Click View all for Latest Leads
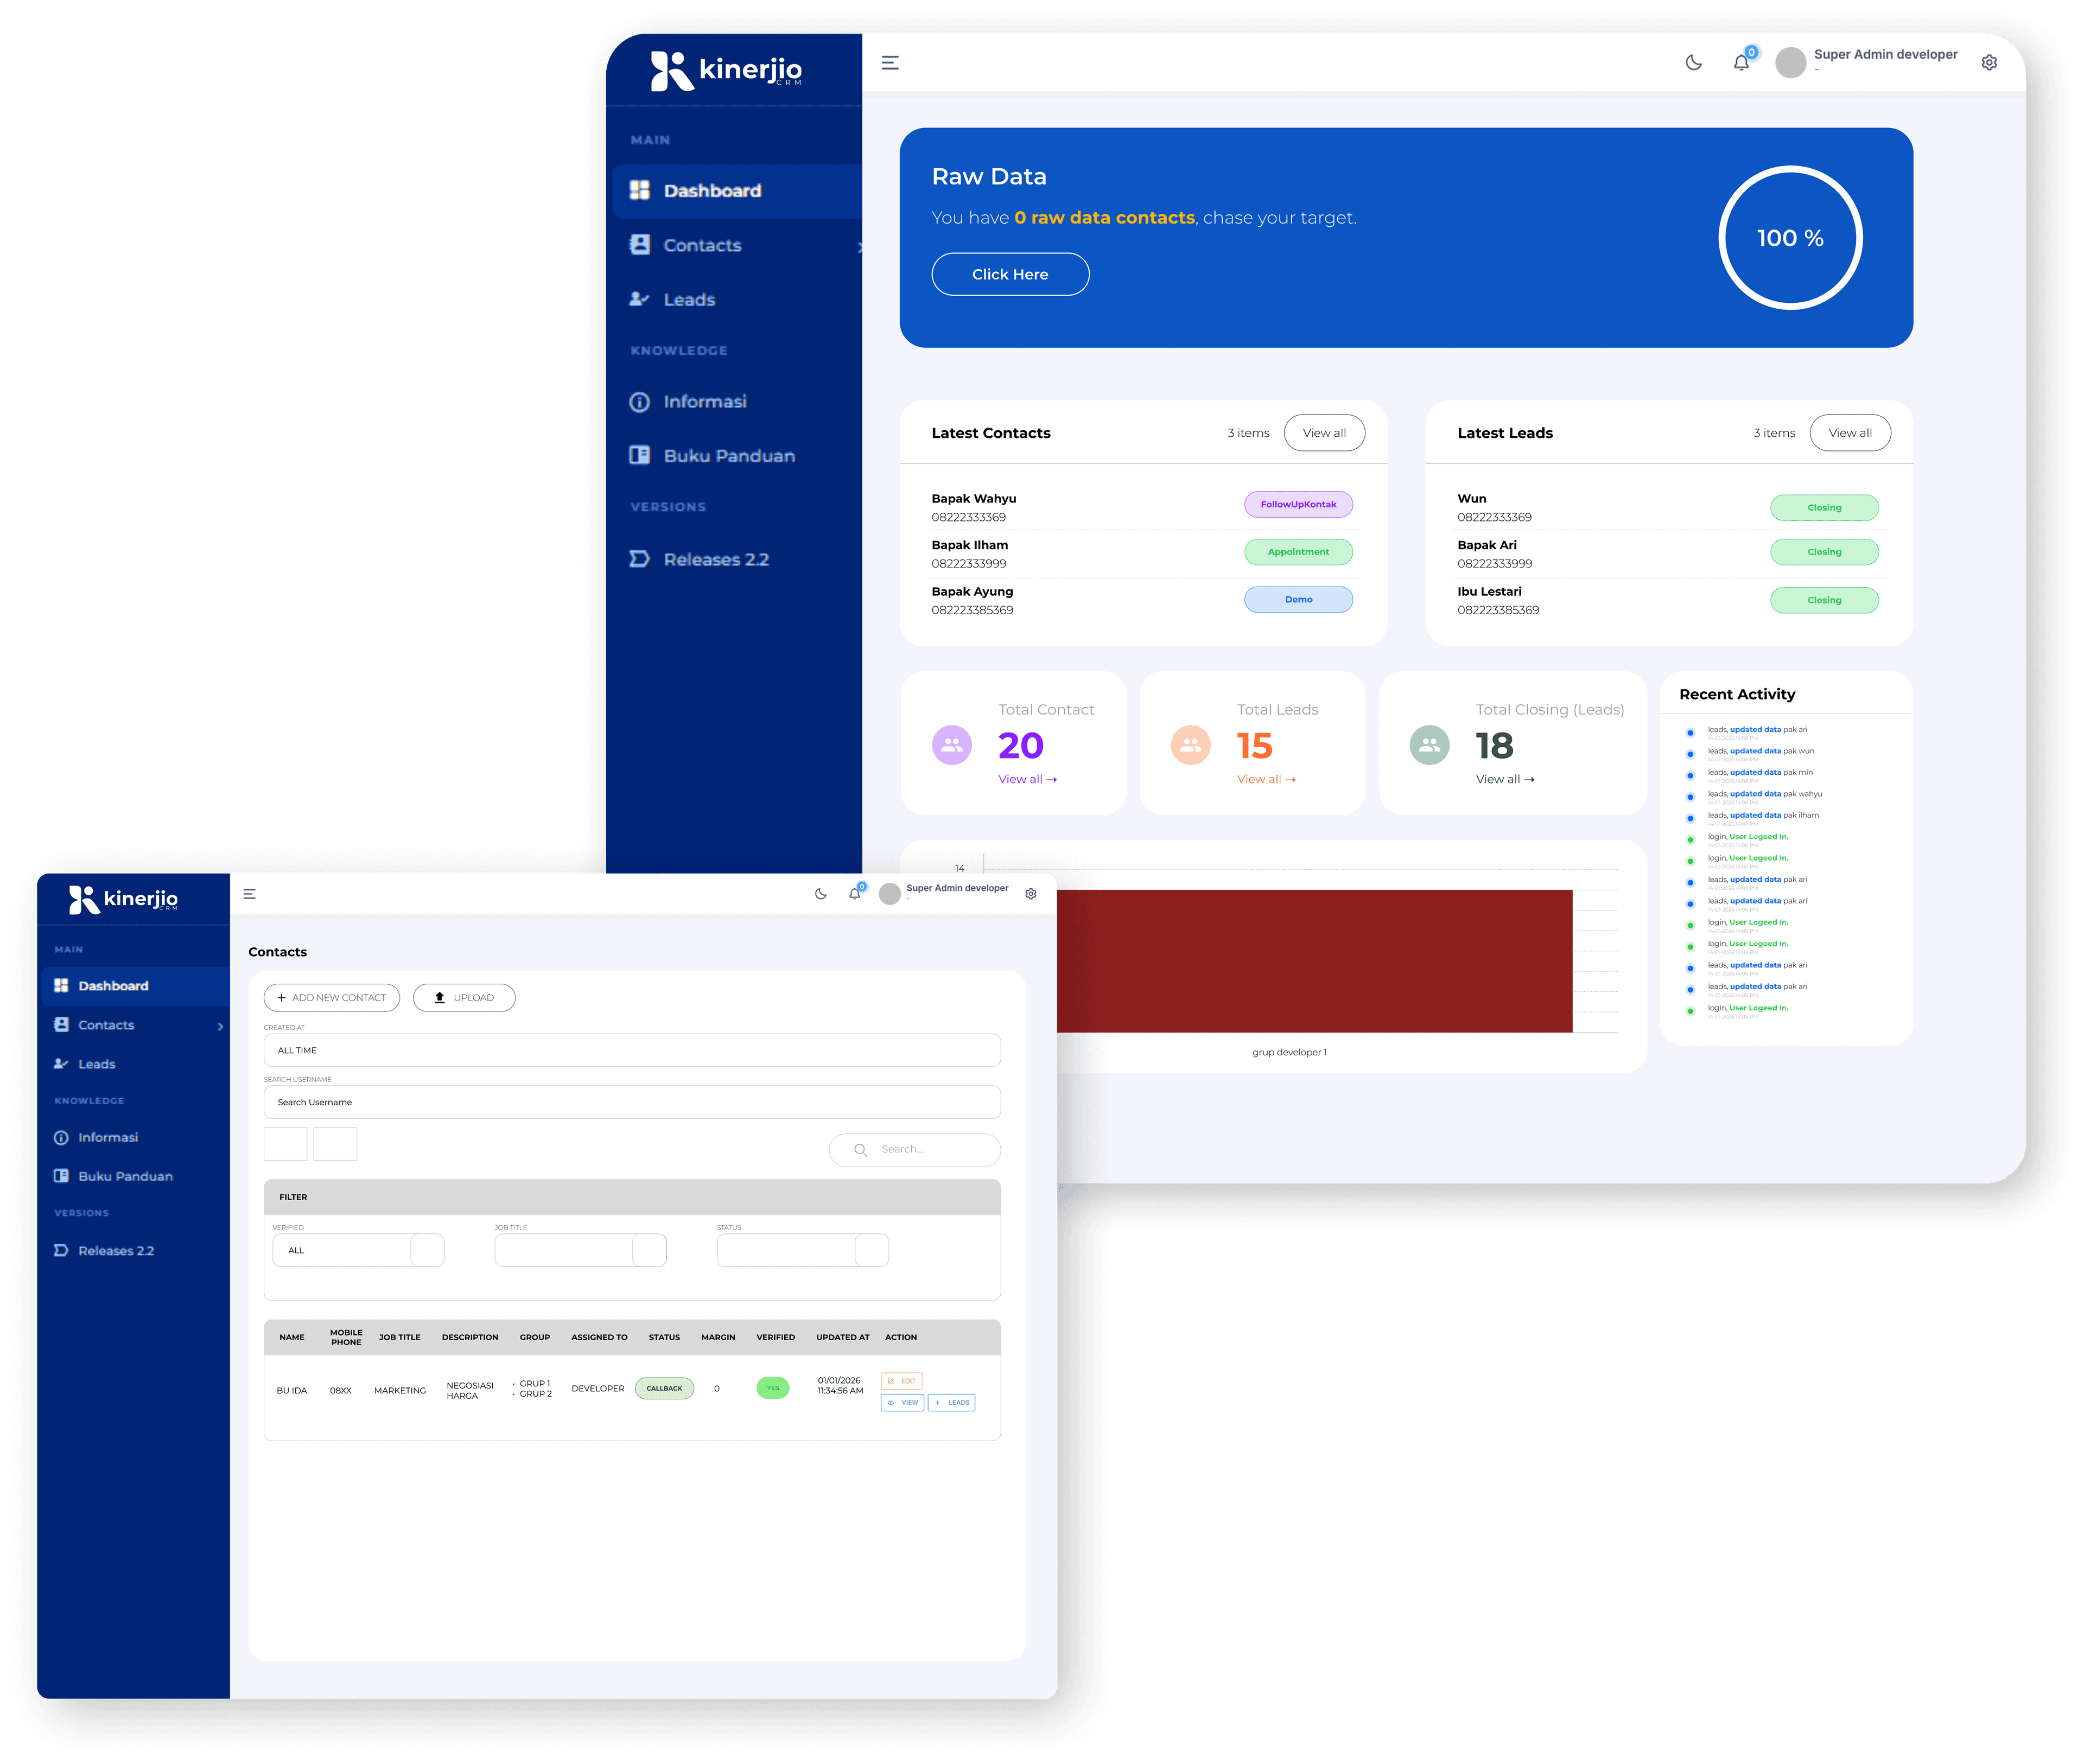The height and width of the screenshot is (1764, 2084). click(1850, 433)
